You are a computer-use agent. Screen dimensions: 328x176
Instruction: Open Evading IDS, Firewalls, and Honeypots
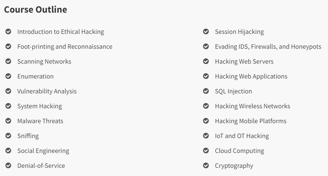[x=268, y=47]
